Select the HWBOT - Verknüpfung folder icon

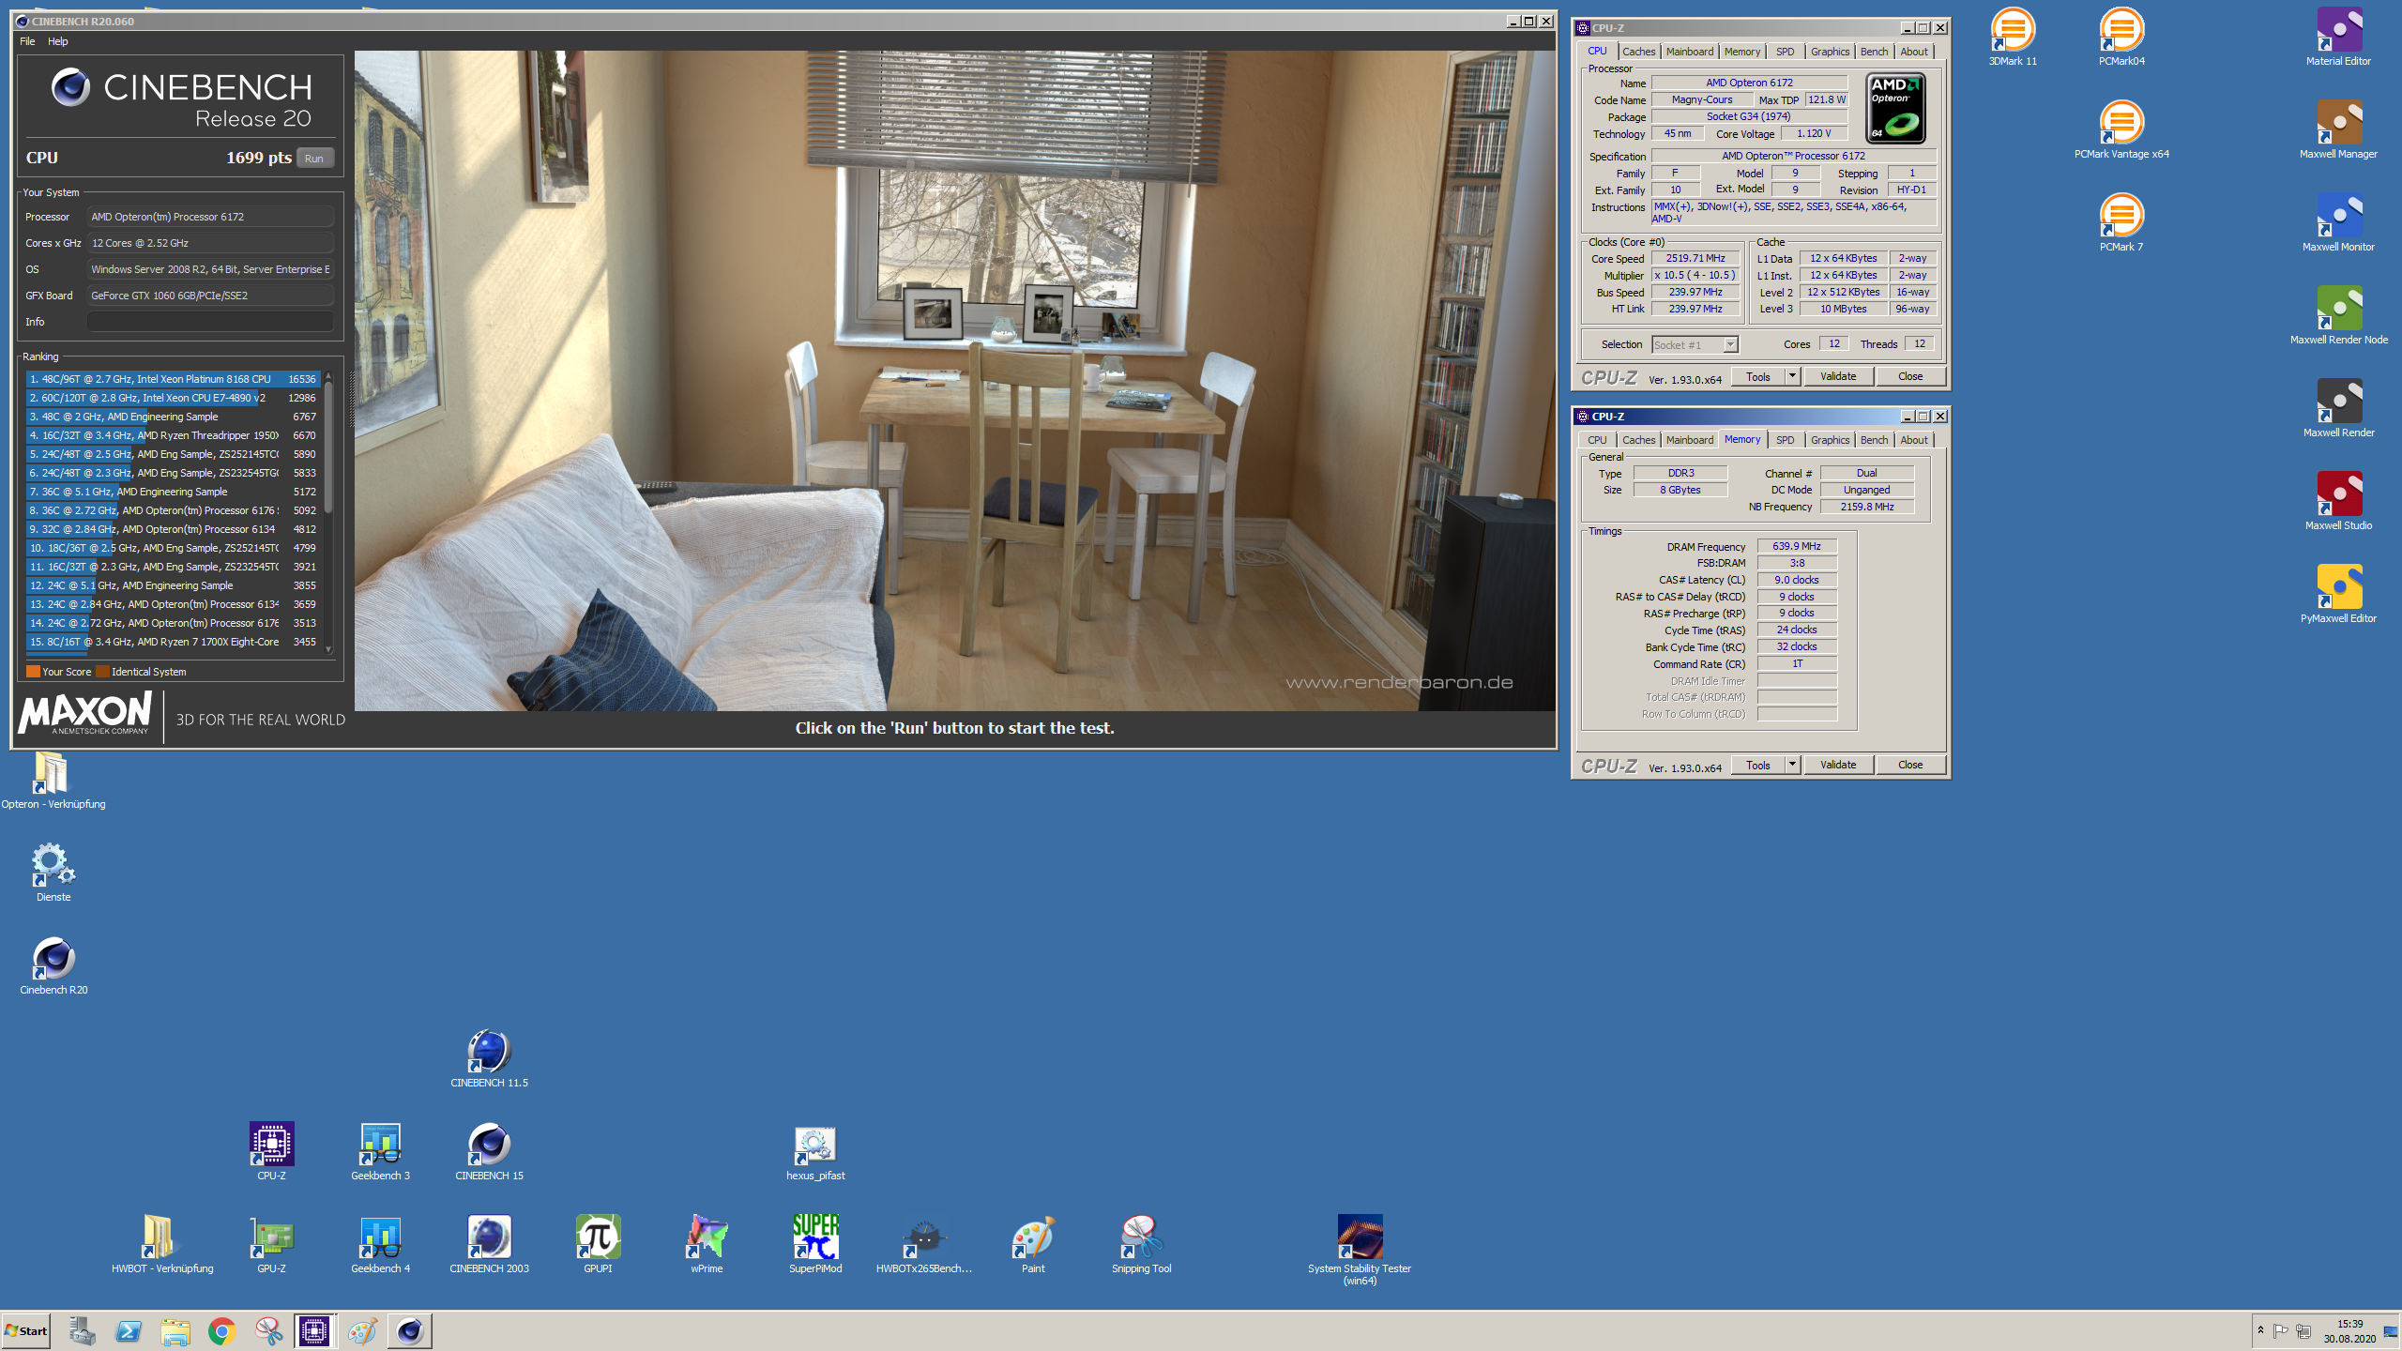click(x=162, y=1245)
